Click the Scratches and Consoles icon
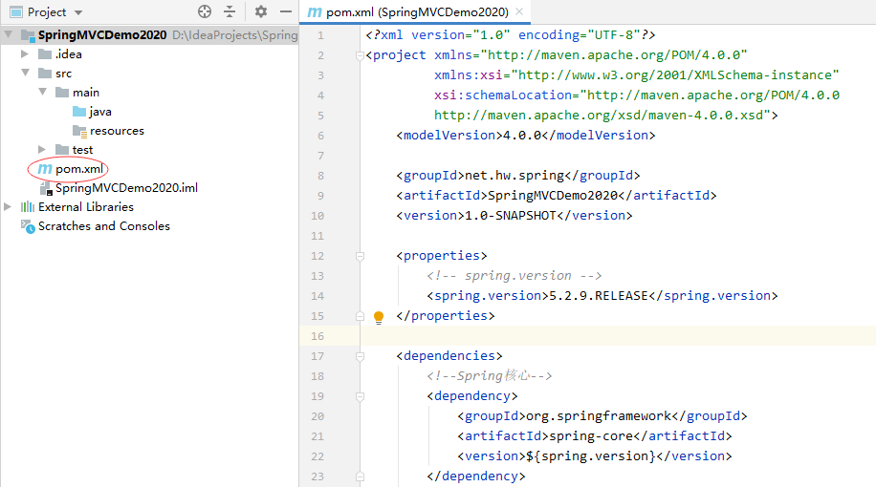Viewport: 876px width, 487px height. [28, 226]
